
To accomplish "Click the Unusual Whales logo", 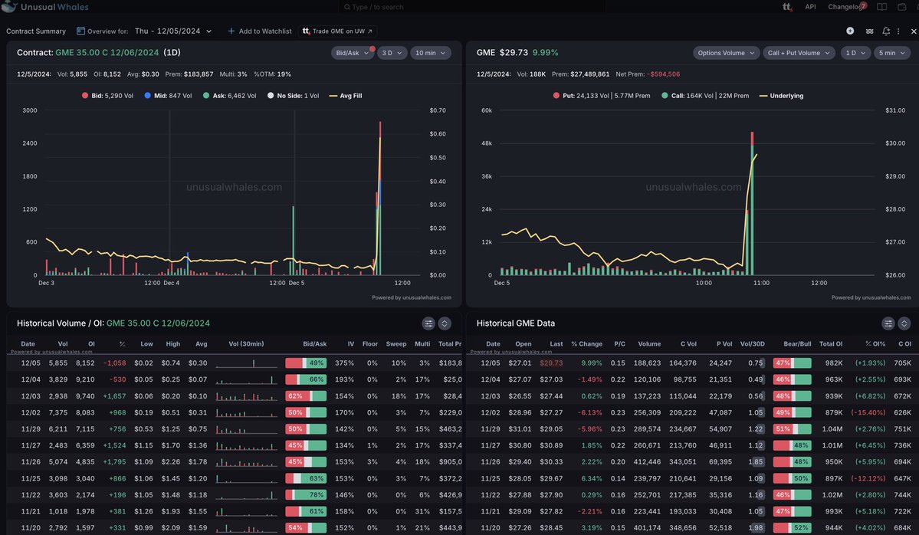I will pyautogui.click(x=46, y=8).
